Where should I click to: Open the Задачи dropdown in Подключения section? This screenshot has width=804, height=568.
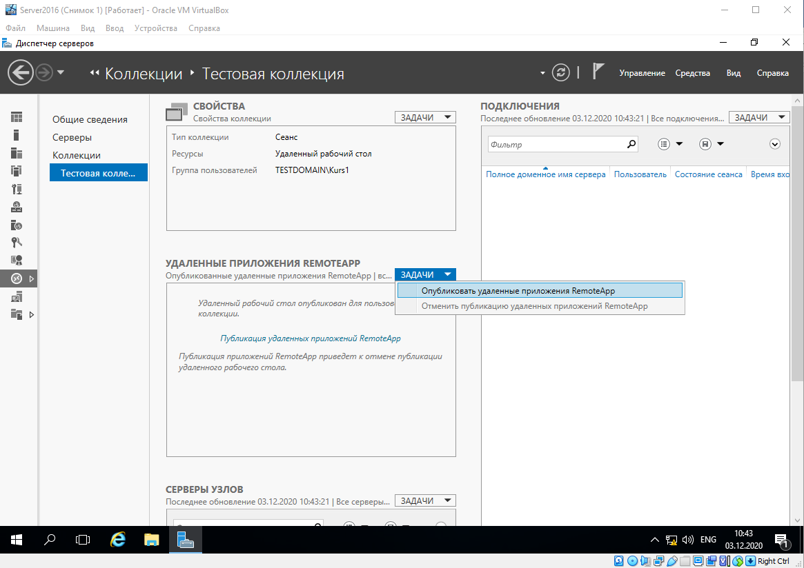pyautogui.click(x=758, y=117)
